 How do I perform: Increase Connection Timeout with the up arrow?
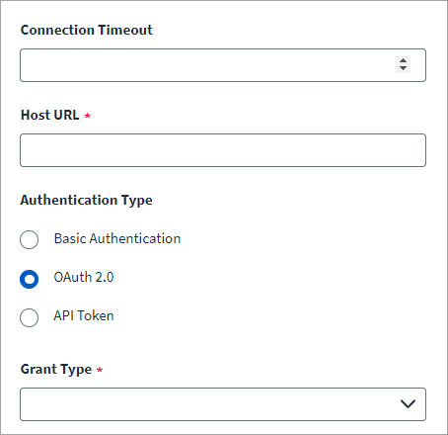coord(403,60)
